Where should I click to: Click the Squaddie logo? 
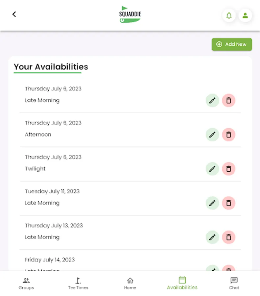(x=130, y=15)
